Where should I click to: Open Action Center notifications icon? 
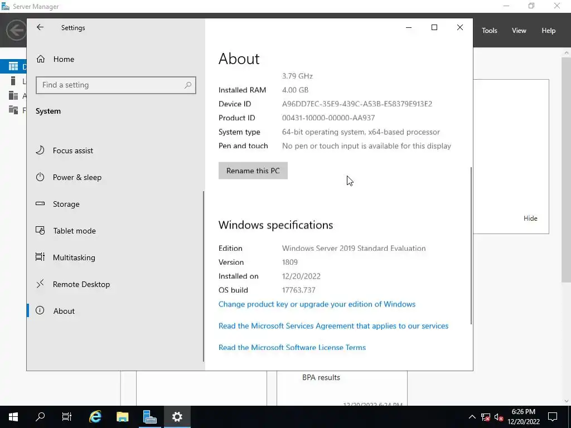[x=553, y=417]
